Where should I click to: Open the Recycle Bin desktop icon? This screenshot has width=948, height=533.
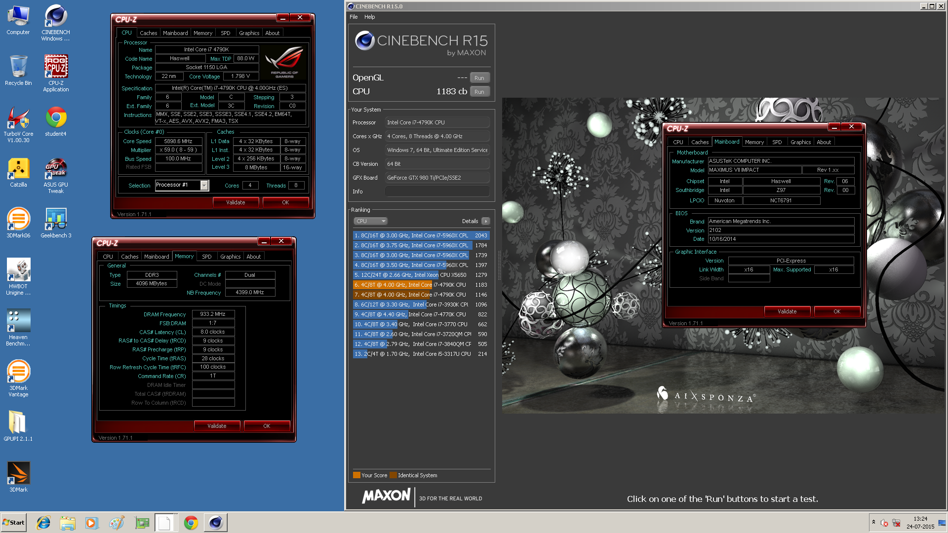tap(18, 70)
